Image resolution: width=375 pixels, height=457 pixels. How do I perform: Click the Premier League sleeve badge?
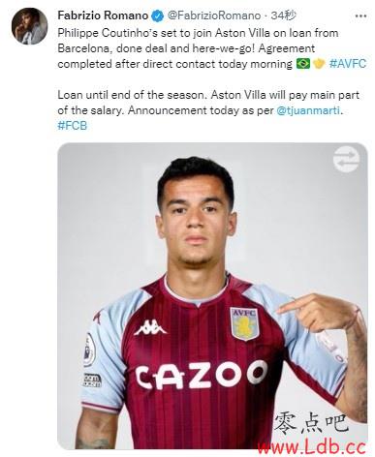click(x=89, y=350)
